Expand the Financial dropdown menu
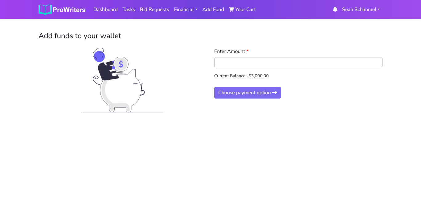Screen dimensions: 421x198 click(x=186, y=10)
